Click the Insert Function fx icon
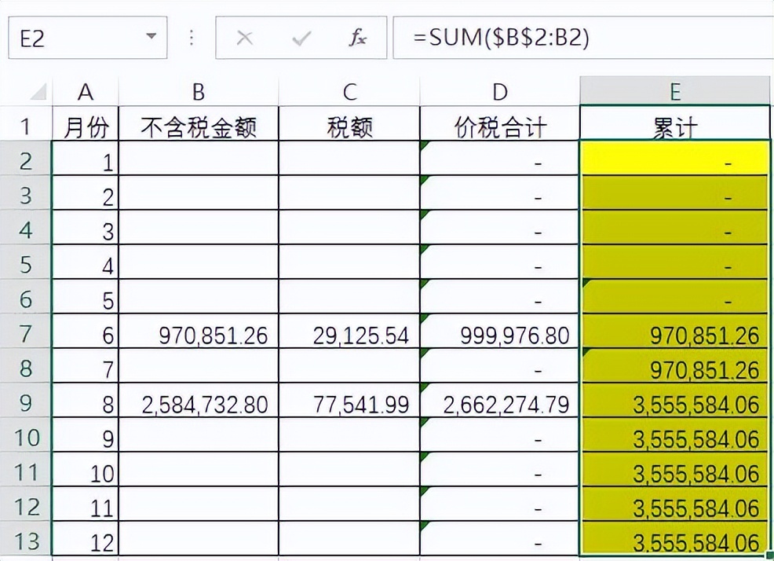The image size is (774, 561). (x=356, y=36)
